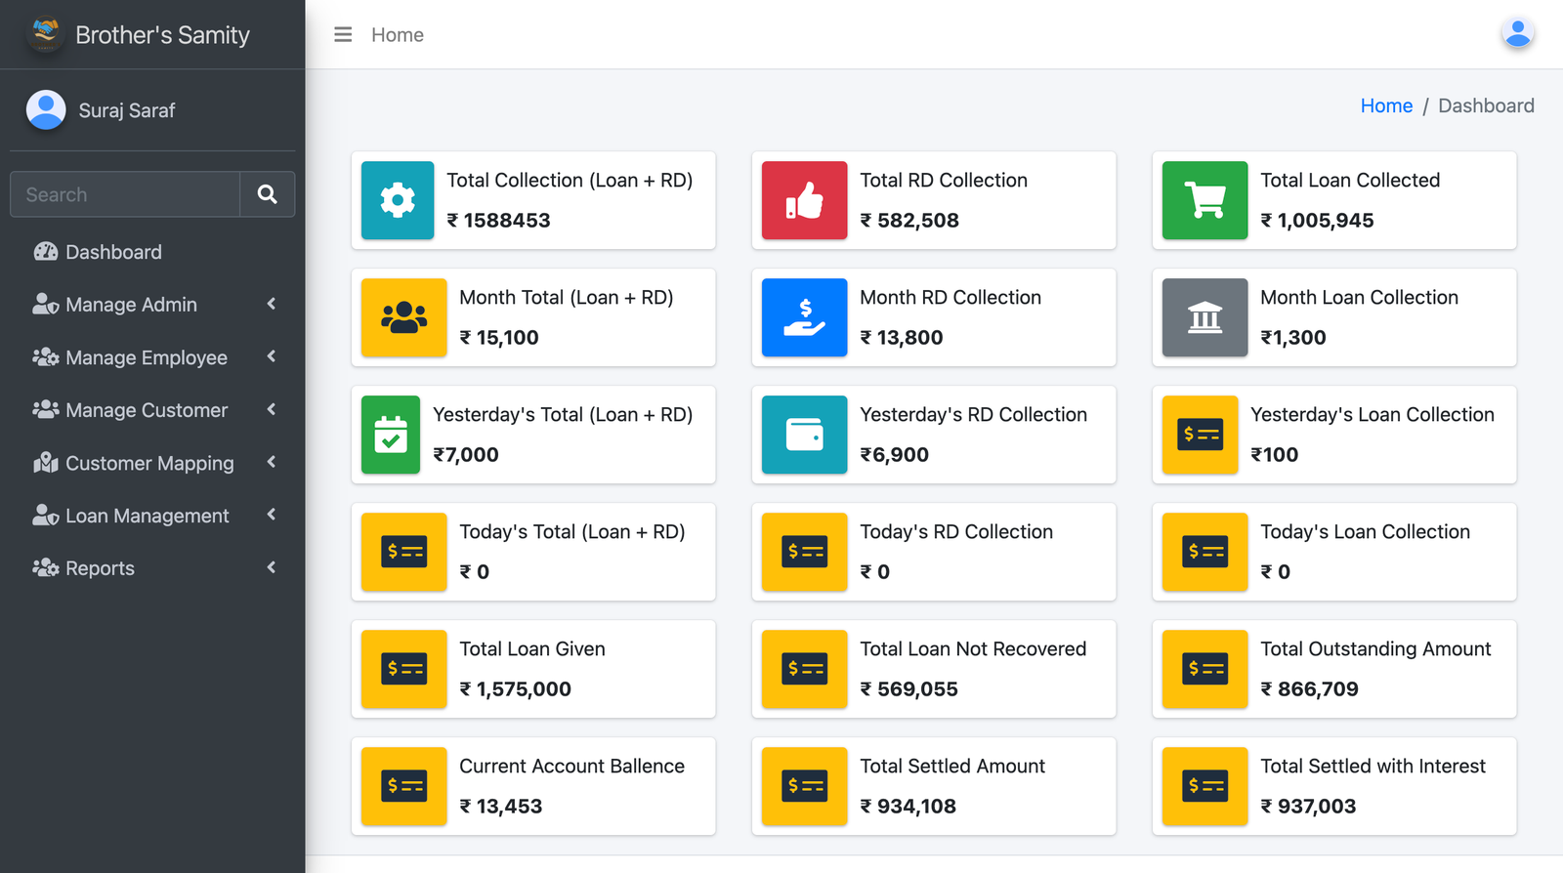The height and width of the screenshot is (873, 1563).
Task: Click the Dashboard breadcrumb text
Action: [x=1486, y=105]
